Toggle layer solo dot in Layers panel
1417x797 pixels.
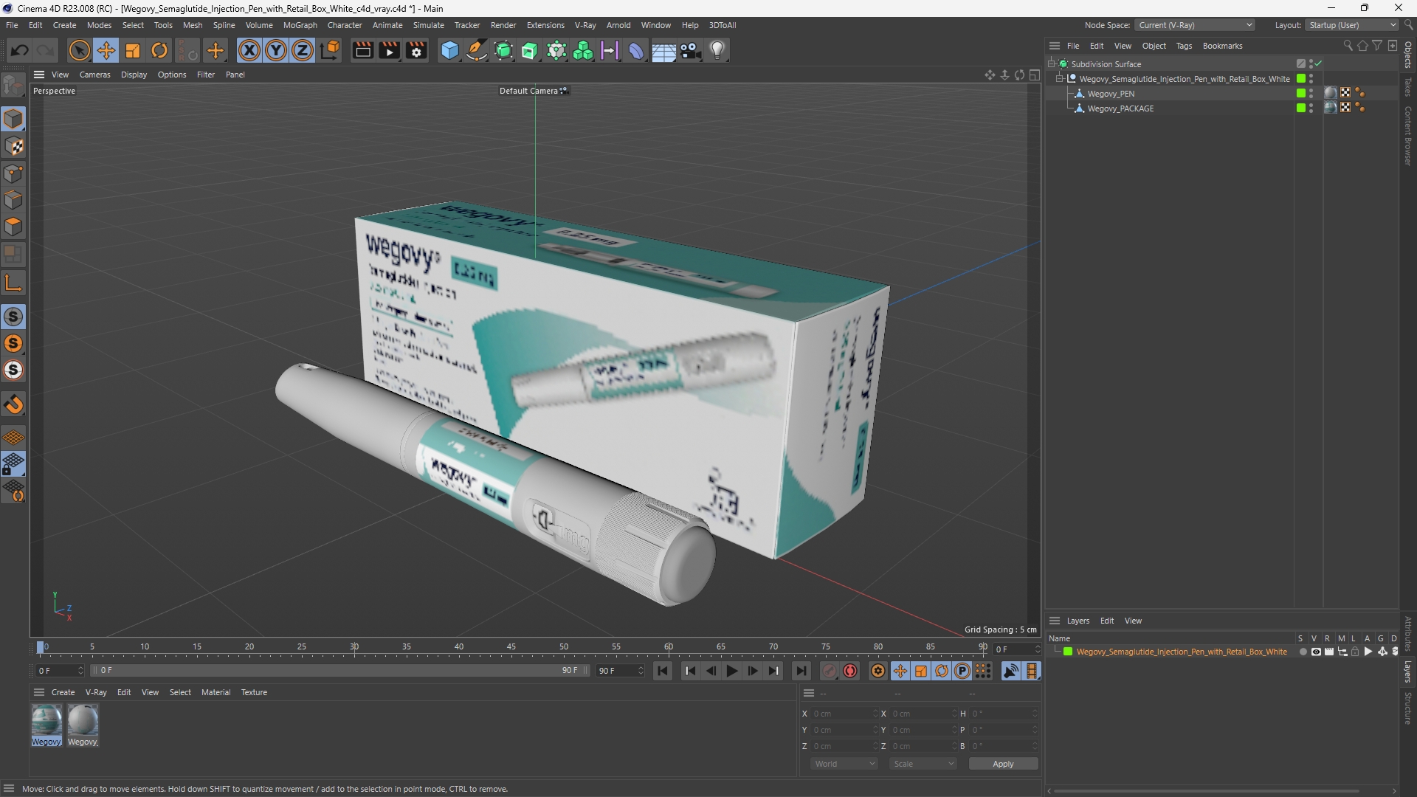click(x=1303, y=652)
